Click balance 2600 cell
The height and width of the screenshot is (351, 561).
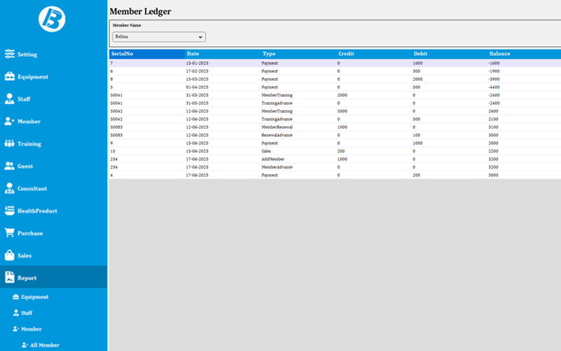[493, 111]
